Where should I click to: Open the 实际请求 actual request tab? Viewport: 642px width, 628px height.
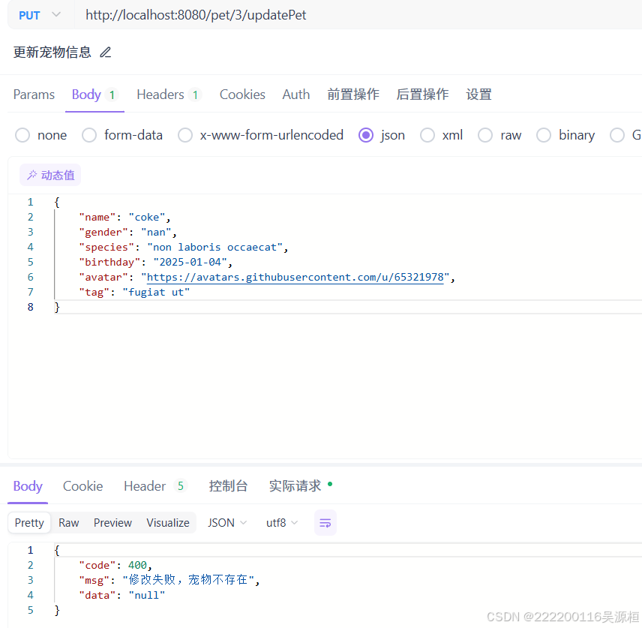coord(295,486)
